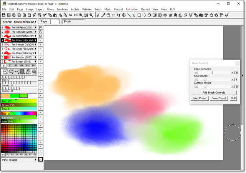Switch to the B3 brush tab
Viewport: 246px width, 173px height.
point(16,66)
